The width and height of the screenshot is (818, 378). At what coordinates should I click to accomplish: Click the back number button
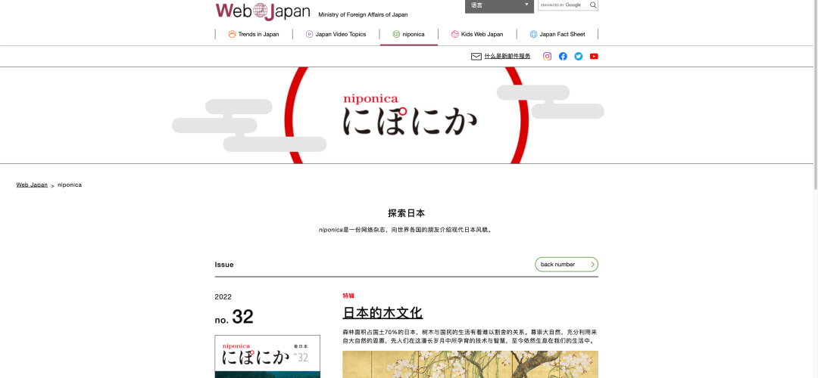point(566,265)
